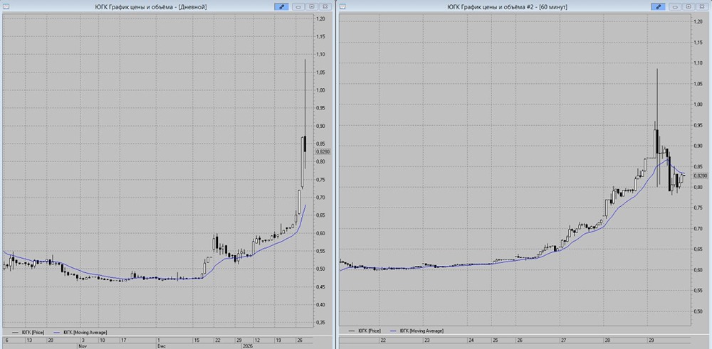Minimize the 60-minute chart window
The image size is (712, 349).
click(675, 6)
